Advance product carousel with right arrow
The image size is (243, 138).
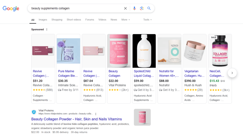tap(232, 73)
